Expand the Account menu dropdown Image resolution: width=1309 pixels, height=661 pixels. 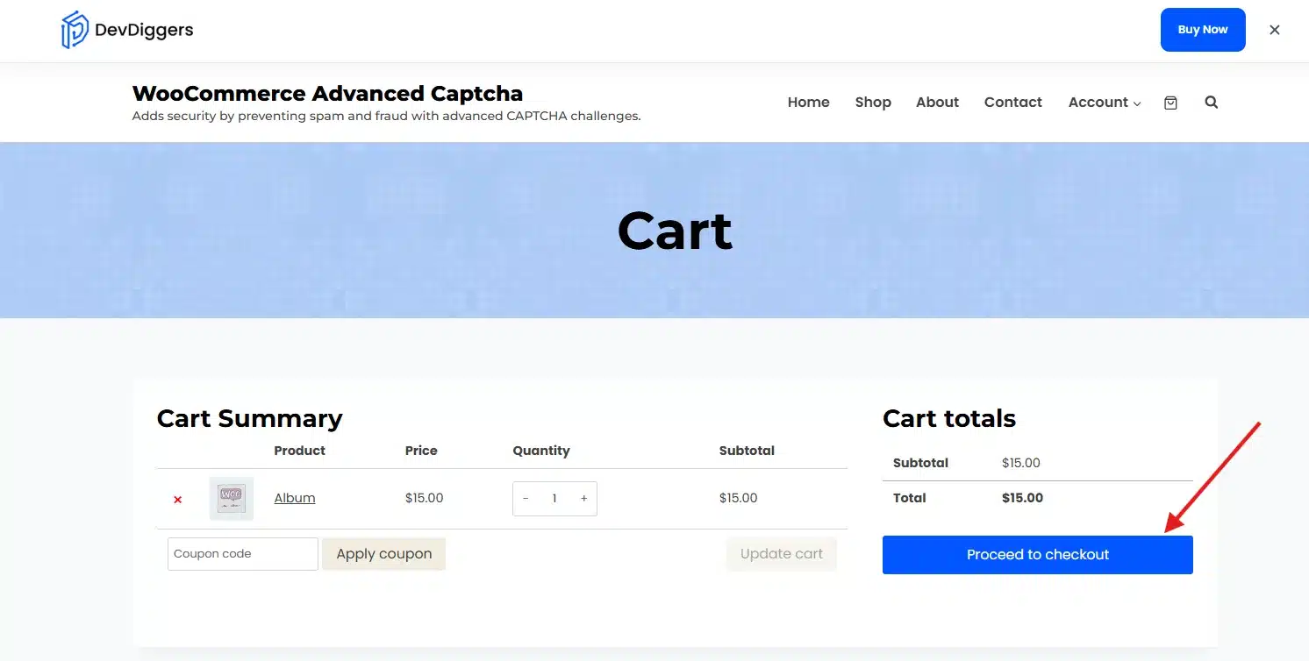(x=1105, y=103)
